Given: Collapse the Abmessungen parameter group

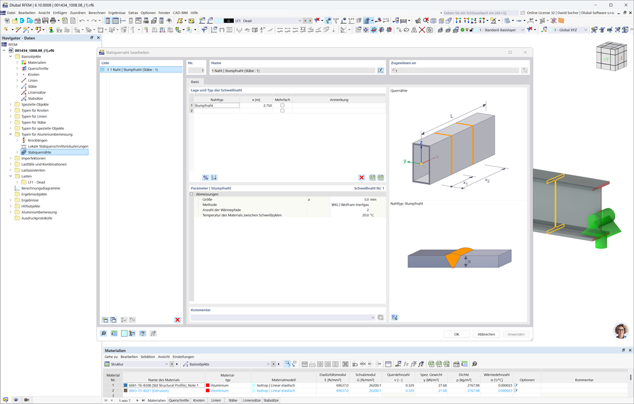Looking at the screenshot, I should click(x=191, y=194).
